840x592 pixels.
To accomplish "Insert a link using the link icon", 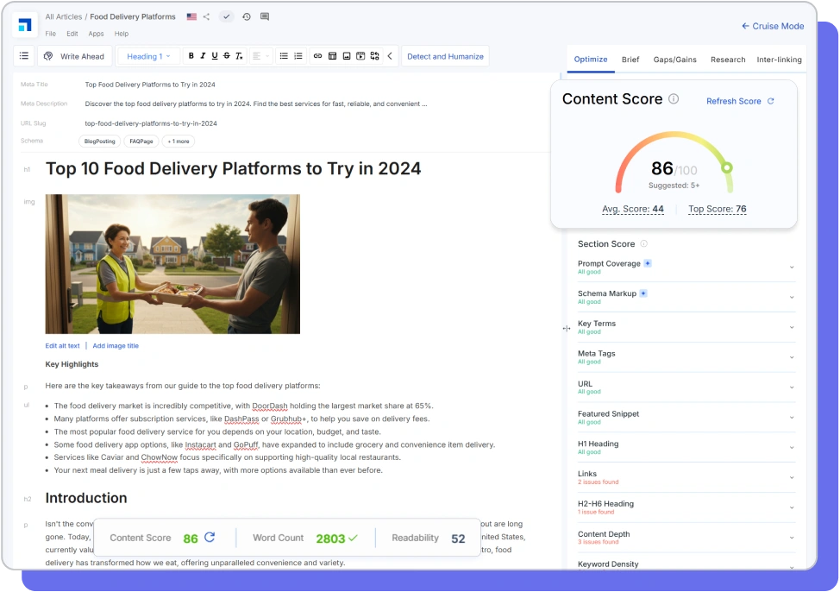I will click(x=317, y=56).
